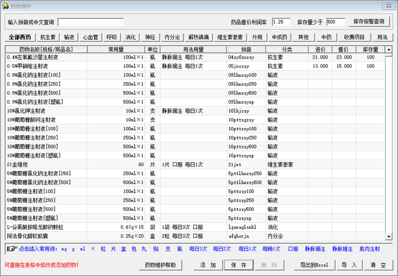Switch to the 抗生素 category tab
Screen dimensions: 398x276
pos(48,38)
